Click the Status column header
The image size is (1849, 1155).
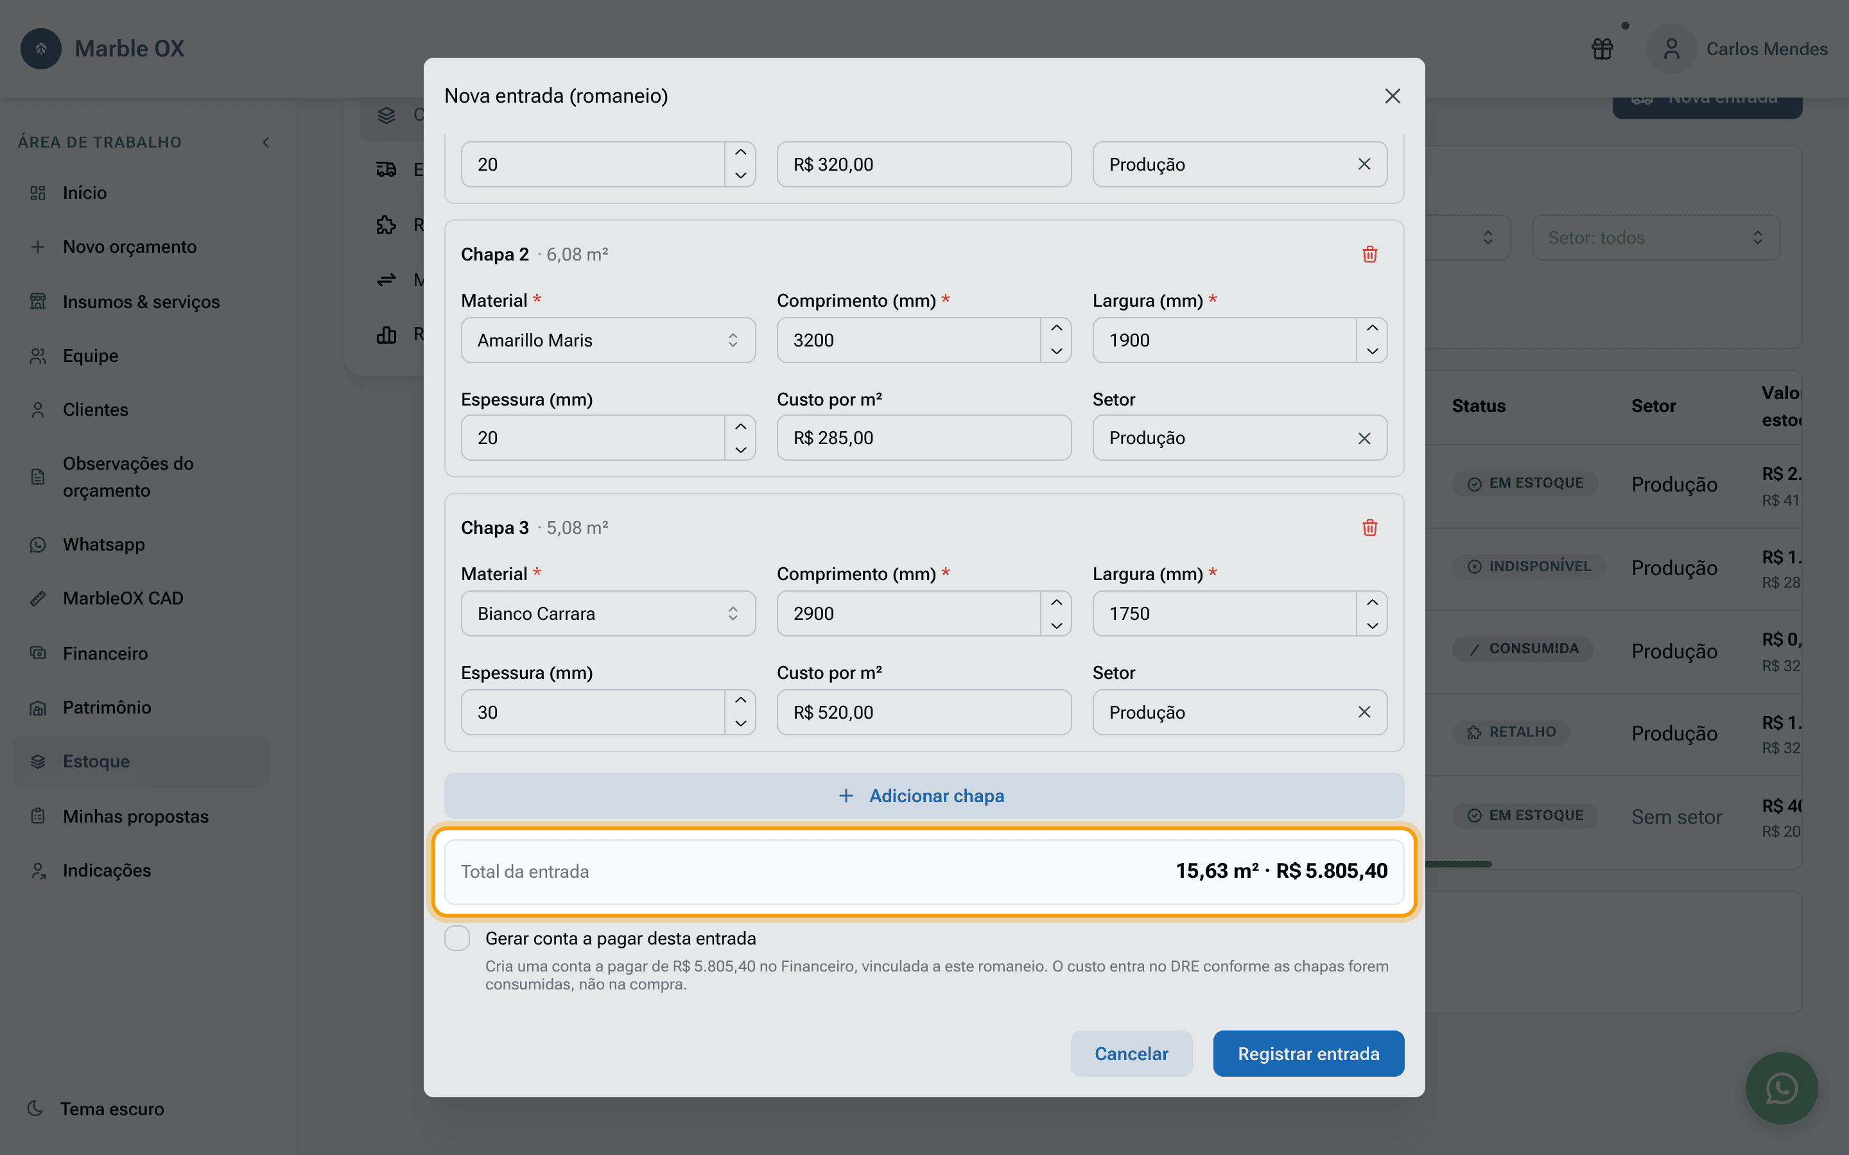coord(1479,406)
